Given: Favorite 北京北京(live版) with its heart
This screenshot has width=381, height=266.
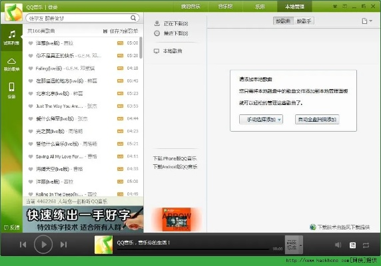Looking at the screenshot, I should [x=31, y=94].
